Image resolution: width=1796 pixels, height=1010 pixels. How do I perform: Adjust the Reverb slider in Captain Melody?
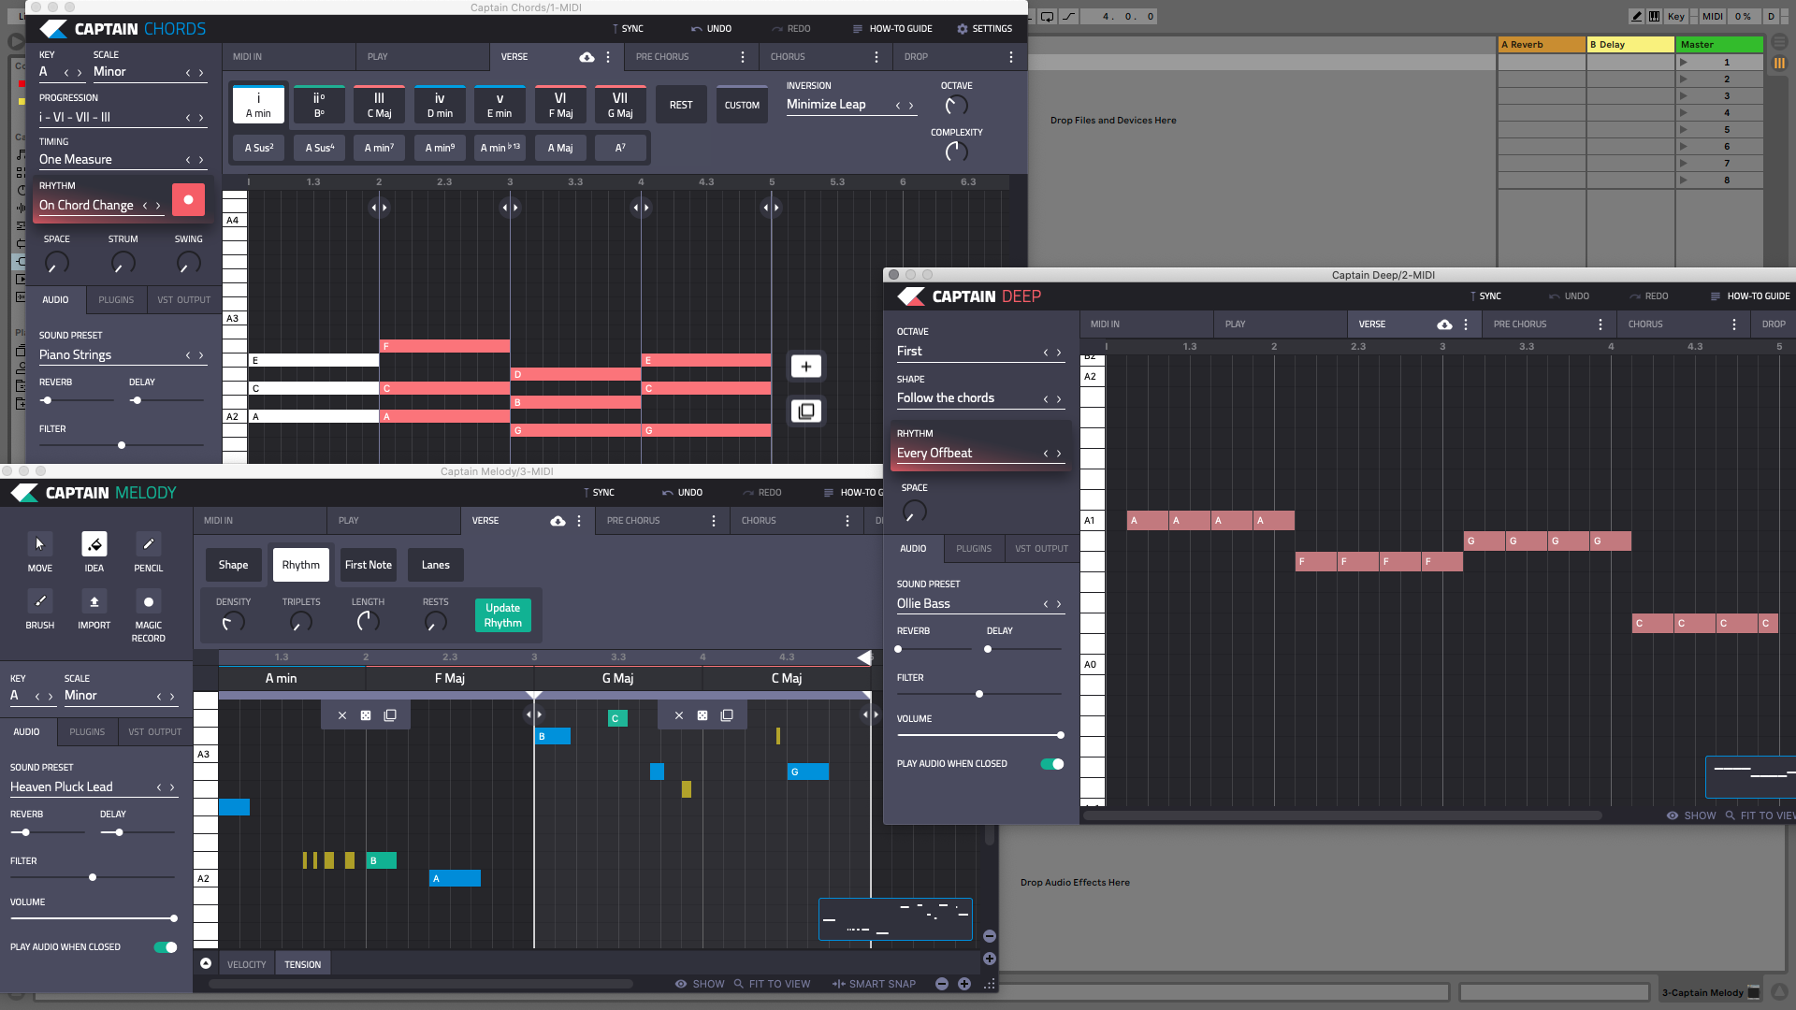pyautogui.click(x=47, y=832)
